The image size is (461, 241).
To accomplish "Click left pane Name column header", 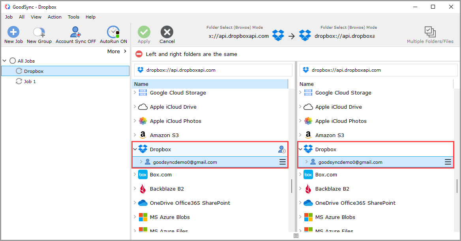I will tap(210, 84).
